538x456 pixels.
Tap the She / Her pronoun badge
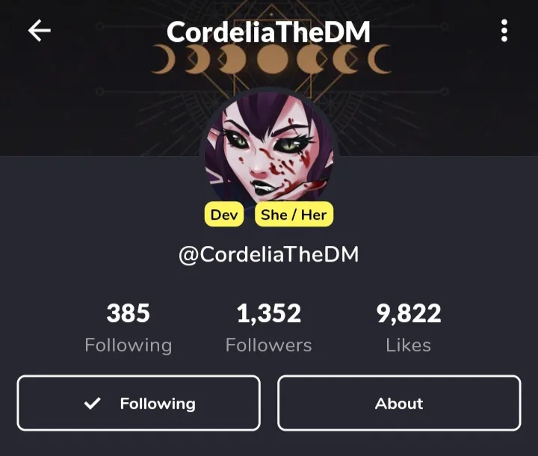[294, 215]
